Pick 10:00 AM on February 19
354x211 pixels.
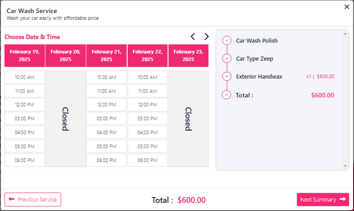pos(25,77)
